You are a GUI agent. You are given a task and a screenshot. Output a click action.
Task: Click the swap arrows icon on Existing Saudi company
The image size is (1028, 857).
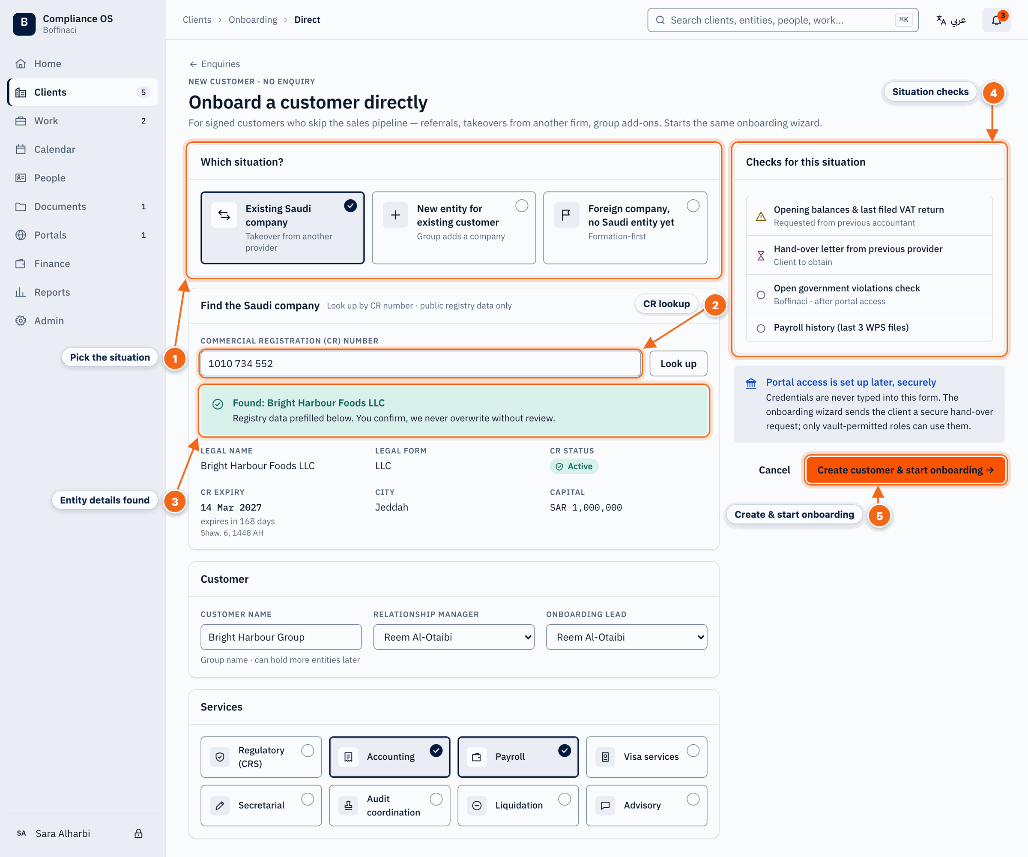[x=224, y=215]
